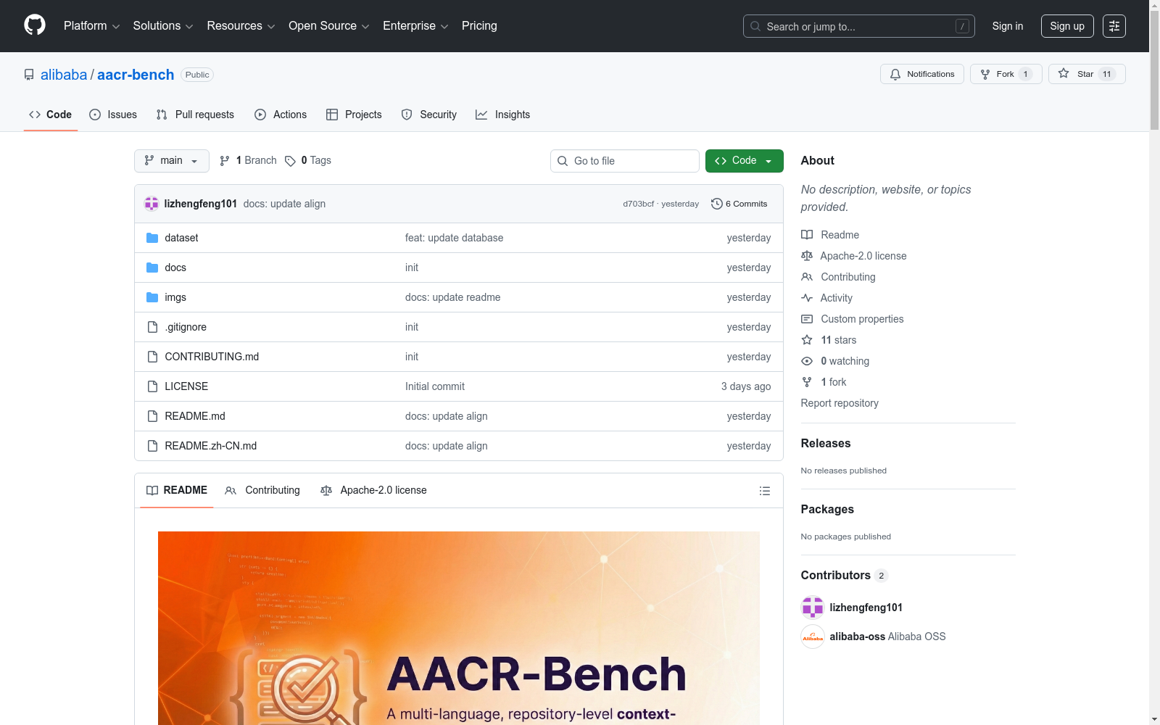Click the AACR-Bench README banner image
This screenshot has width=1160, height=725.
(459, 628)
